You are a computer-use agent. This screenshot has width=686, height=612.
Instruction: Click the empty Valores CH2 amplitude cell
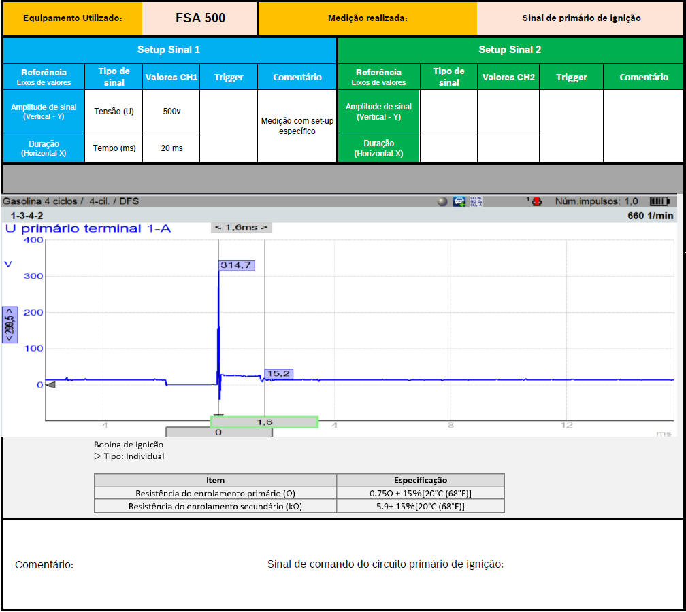[x=508, y=112]
